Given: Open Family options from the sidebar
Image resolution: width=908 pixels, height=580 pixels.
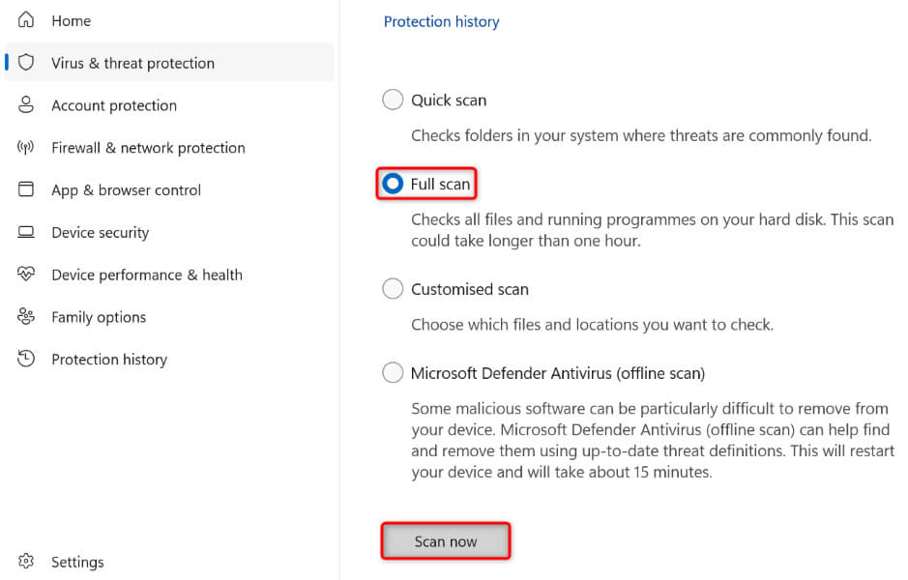Looking at the screenshot, I should (x=99, y=317).
